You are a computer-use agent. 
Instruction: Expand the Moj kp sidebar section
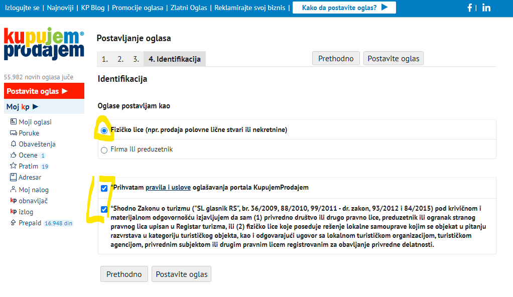point(22,107)
